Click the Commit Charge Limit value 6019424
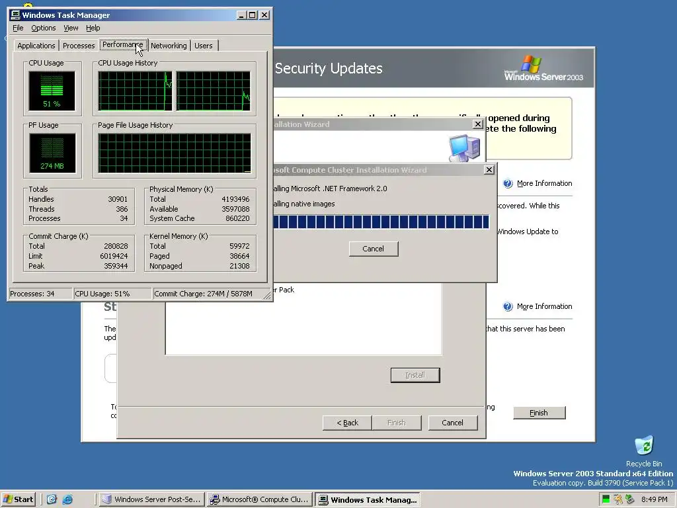The width and height of the screenshot is (677, 508). [x=114, y=256]
